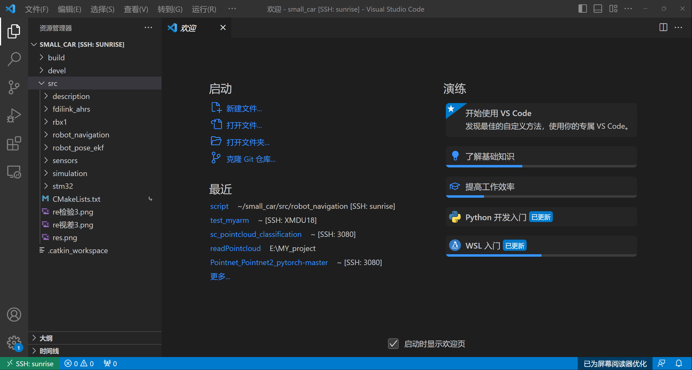Open recent sc_pointcloud_classification link
The height and width of the screenshot is (370, 692).
pyautogui.click(x=256, y=234)
